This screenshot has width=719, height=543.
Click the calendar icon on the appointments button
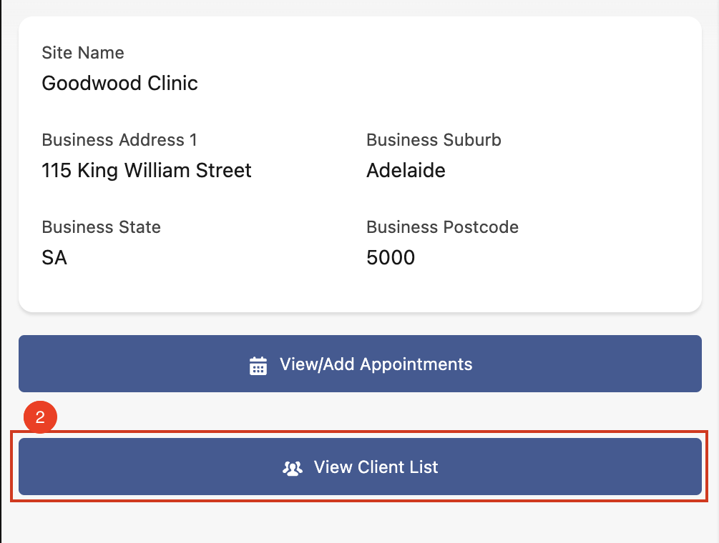(x=258, y=365)
